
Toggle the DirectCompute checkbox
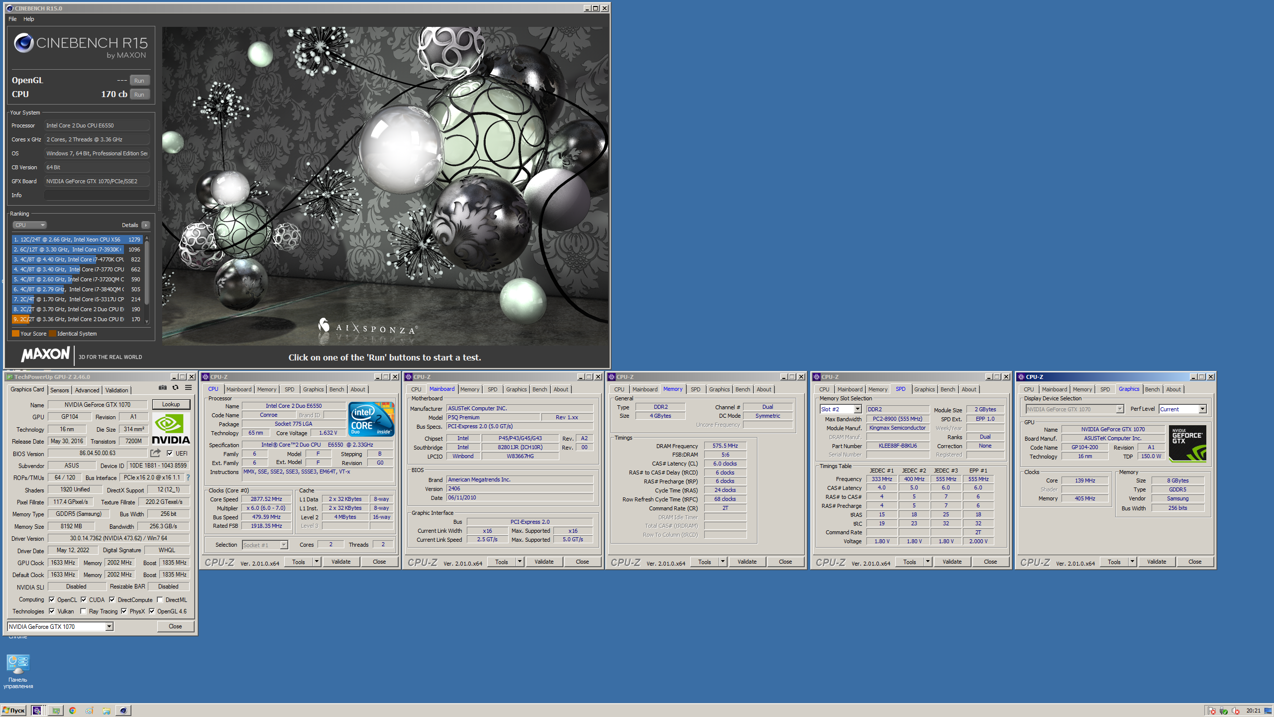tap(112, 599)
